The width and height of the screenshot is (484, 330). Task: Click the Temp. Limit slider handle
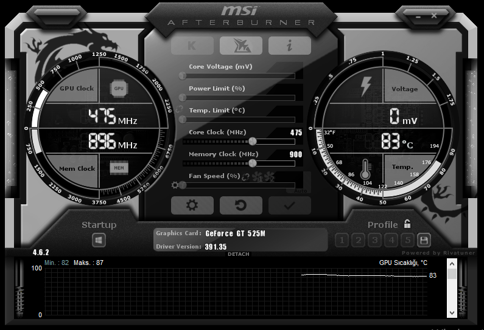(183, 119)
